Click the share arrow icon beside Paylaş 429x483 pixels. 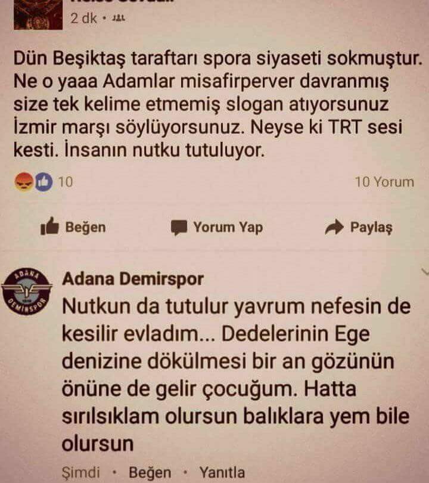pos(334,227)
